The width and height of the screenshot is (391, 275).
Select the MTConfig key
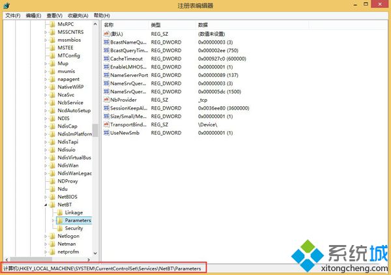68,55
